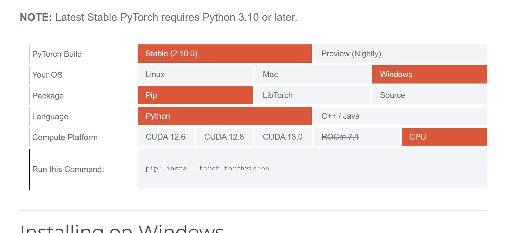507x233 pixels.
Task: Click the Your OS row label
Action: point(47,75)
